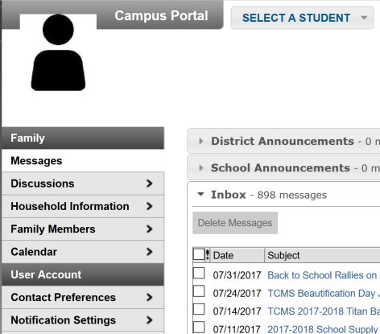The width and height of the screenshot is (380, 334).
Task: Click the Family Members chevron arrow
Action: (x=150, y=229)
